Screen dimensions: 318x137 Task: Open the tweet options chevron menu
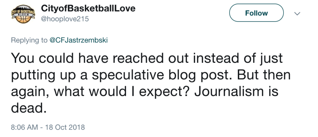pos(297,13)
